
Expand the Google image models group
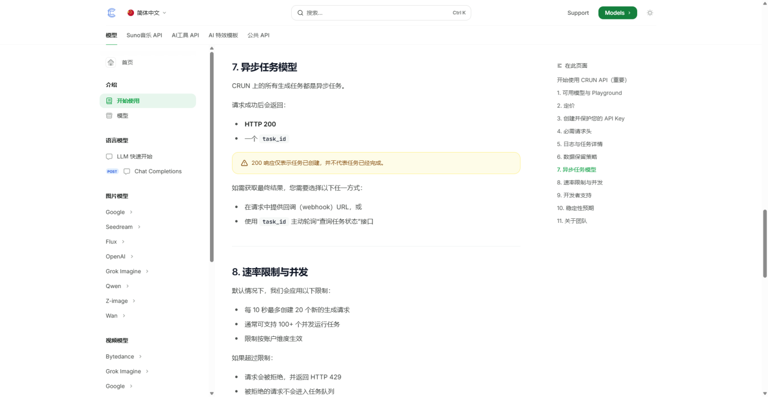click(x=119, y=212)
